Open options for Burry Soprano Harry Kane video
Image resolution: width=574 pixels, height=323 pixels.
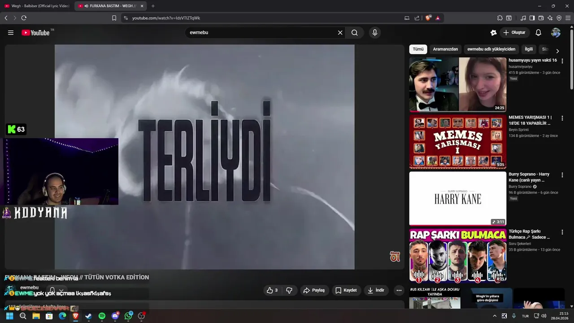[562, 175]
